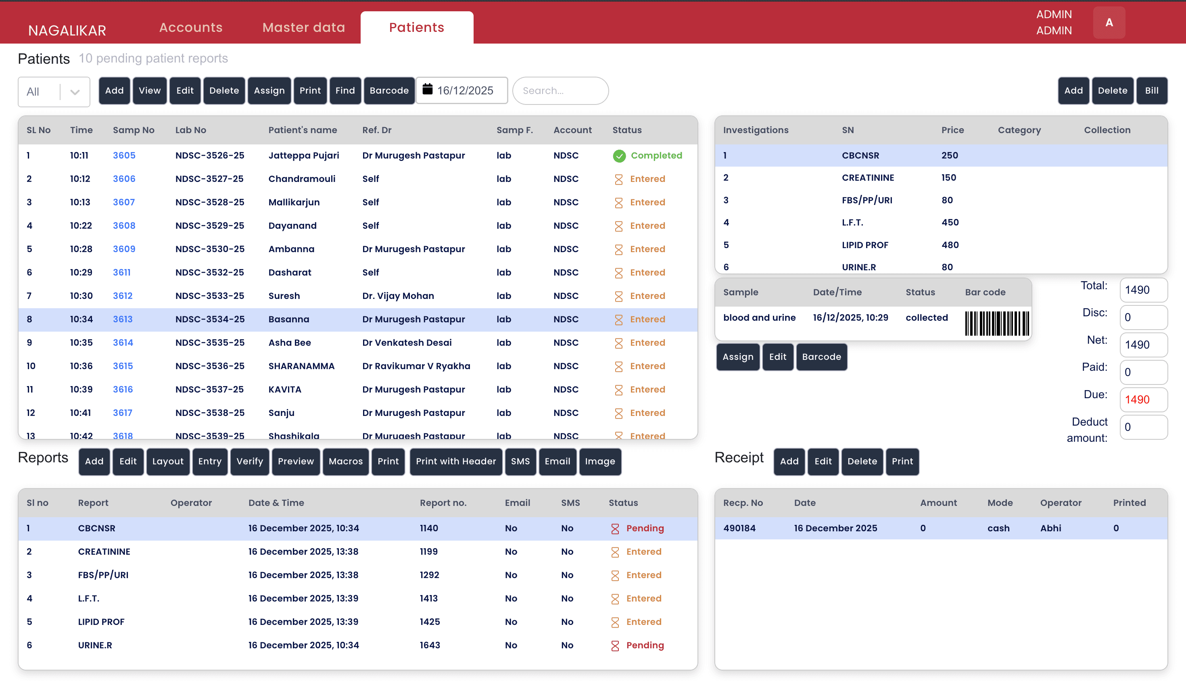The height and width of the screenshot is (681, 1186).
Task: Click the Bill button
Action: tap(1152, 90)
